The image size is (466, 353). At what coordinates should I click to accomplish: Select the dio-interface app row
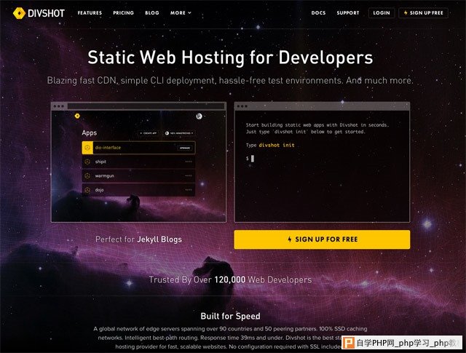[138, 148]
